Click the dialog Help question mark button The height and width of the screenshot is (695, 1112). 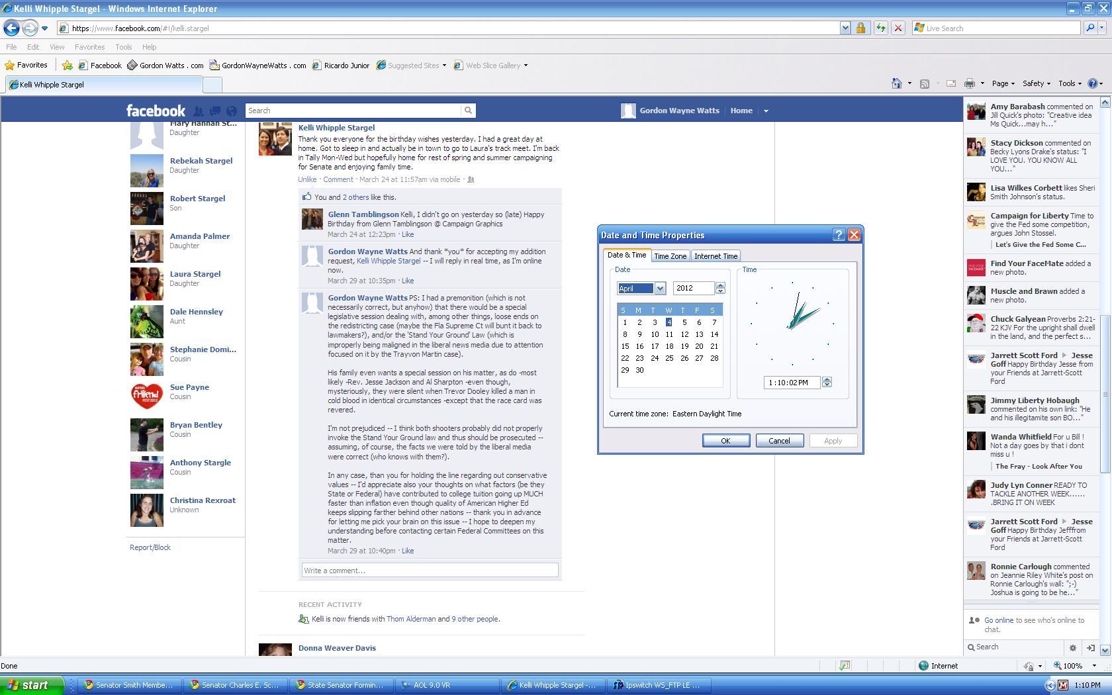(839, 235)
